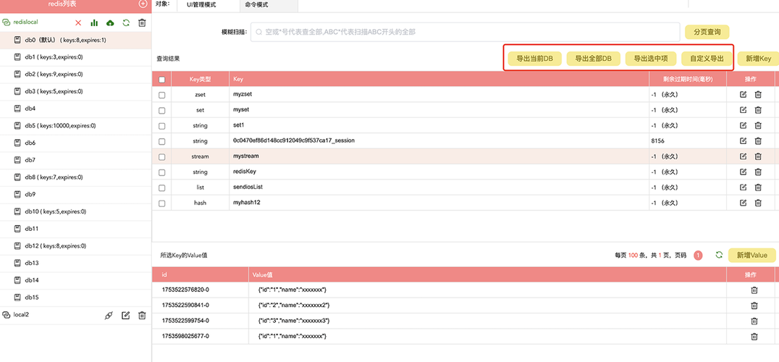Check the sendiosList row checkbox
Image resolution: width=779 pixels, height=362 pixels.
161,188
